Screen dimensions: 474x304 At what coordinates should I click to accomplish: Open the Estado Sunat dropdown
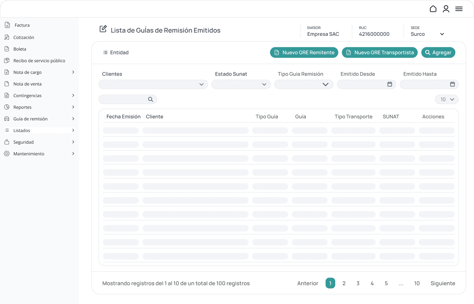coord(241,85)
